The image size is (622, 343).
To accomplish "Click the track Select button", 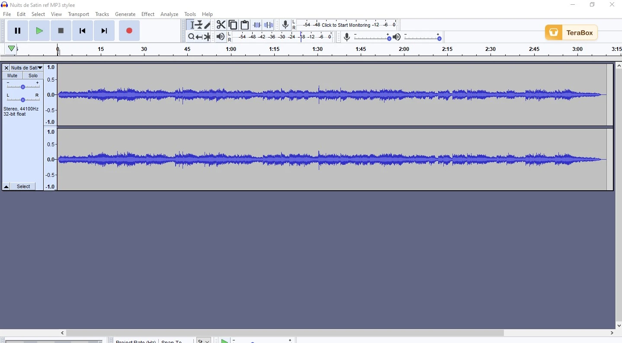I will click(x=24, y=187).
